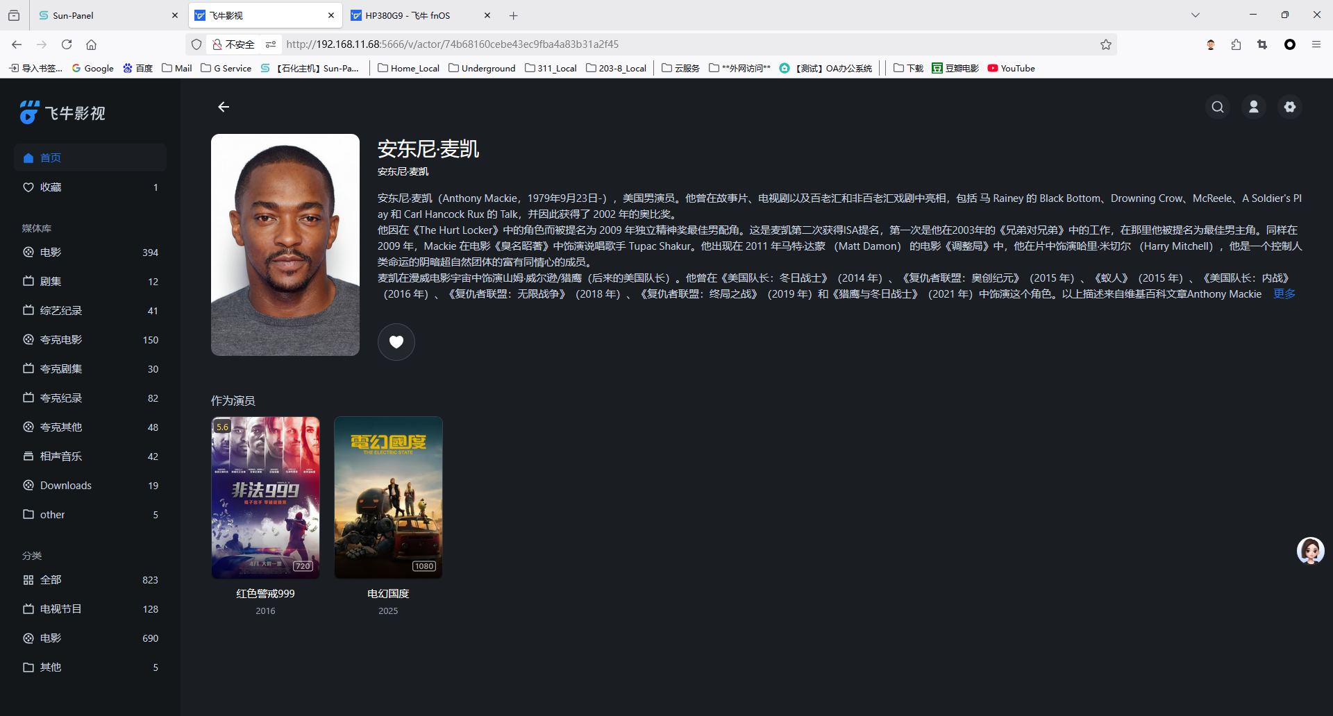Select the 夸克剧集 library
Screen dimensions: 1333x716
(x=90, y=369)
